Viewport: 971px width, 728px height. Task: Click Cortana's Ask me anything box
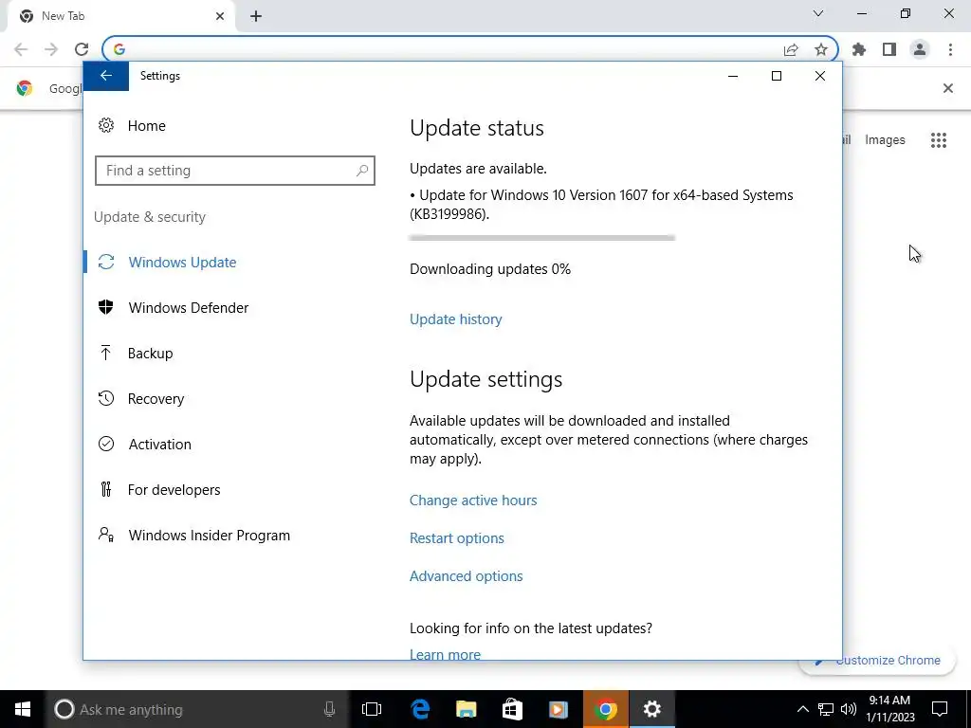[198, 709]
